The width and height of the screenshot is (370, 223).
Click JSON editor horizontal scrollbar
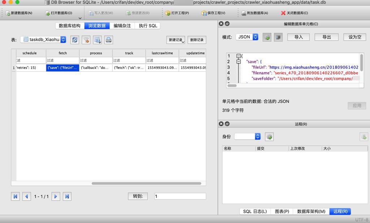232,86
